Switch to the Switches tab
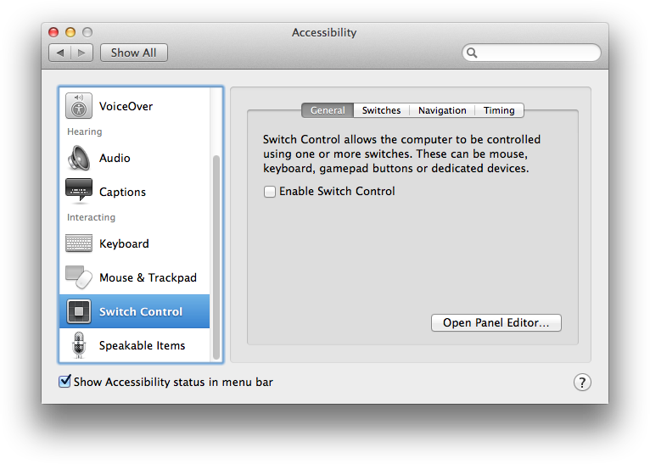Screen dimensions: 650x464 (x=381, y=110)
